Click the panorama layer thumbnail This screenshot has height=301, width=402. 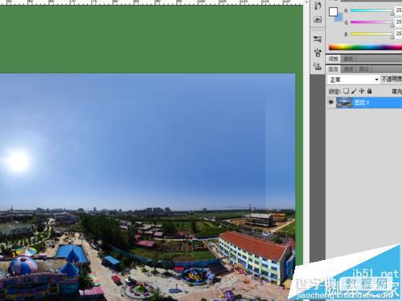pos(344,103)
